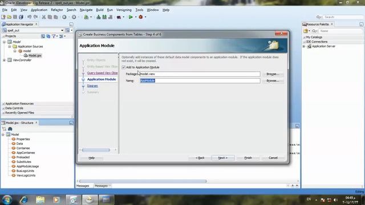Screen dimensions: 365x205
Task: Select the My Catalogs row in Resource Palette
Action: 314,37
